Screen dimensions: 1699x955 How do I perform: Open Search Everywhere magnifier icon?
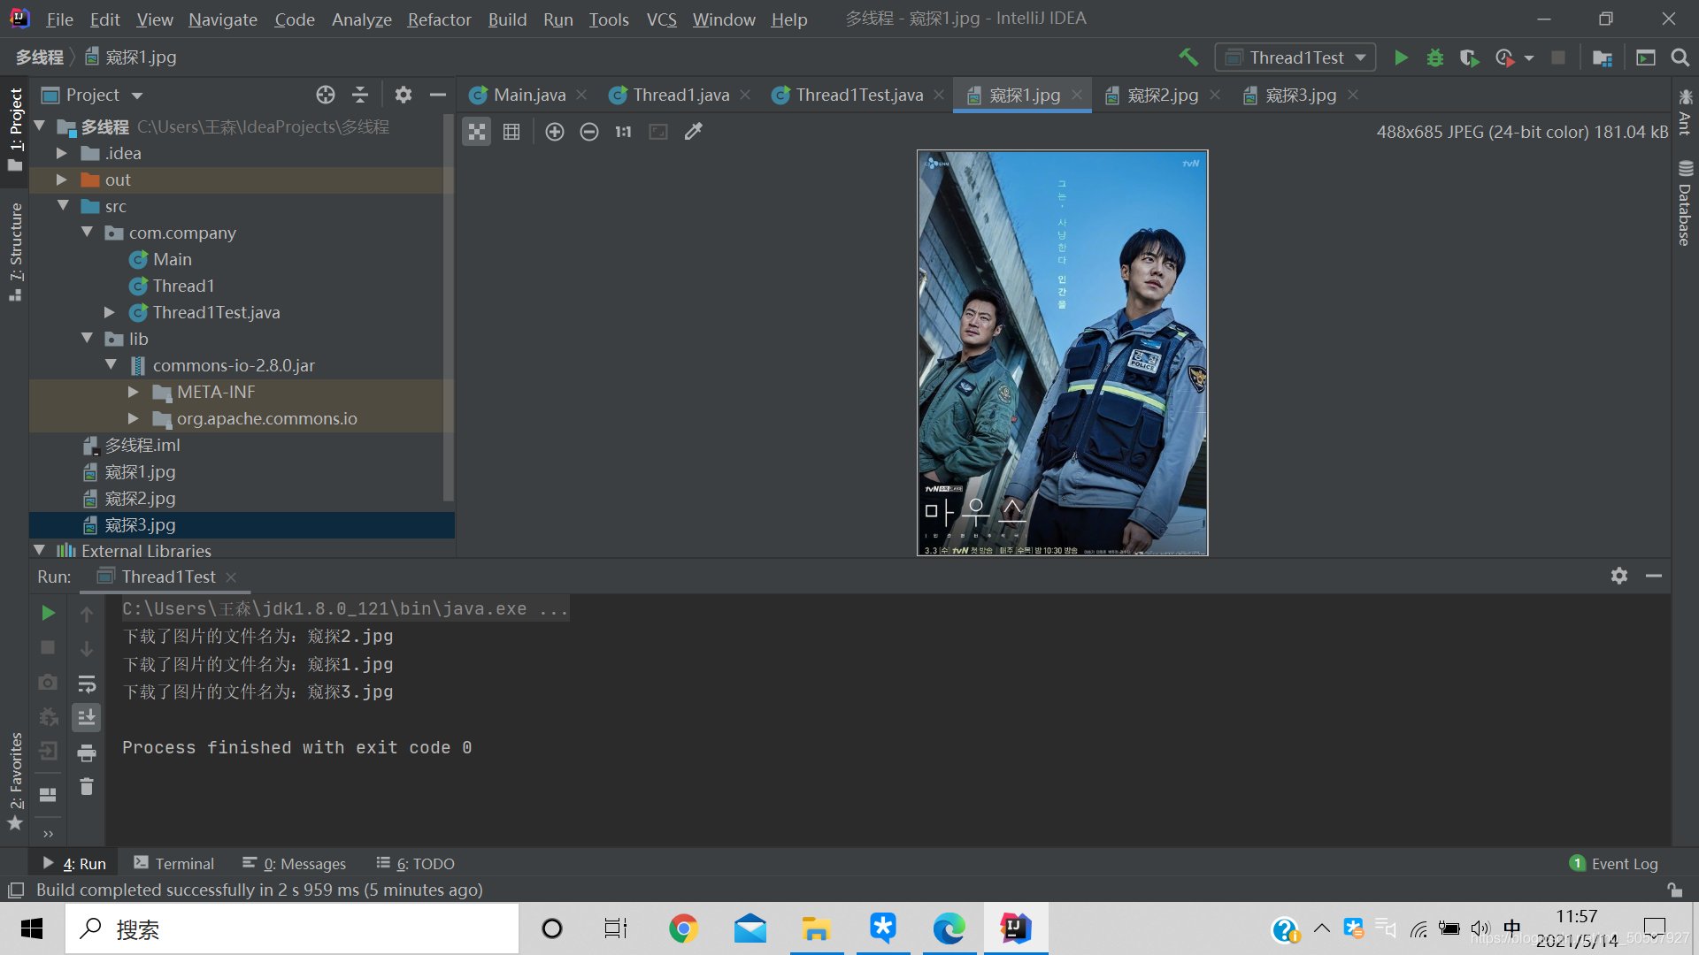click(x=1680, y=57)
